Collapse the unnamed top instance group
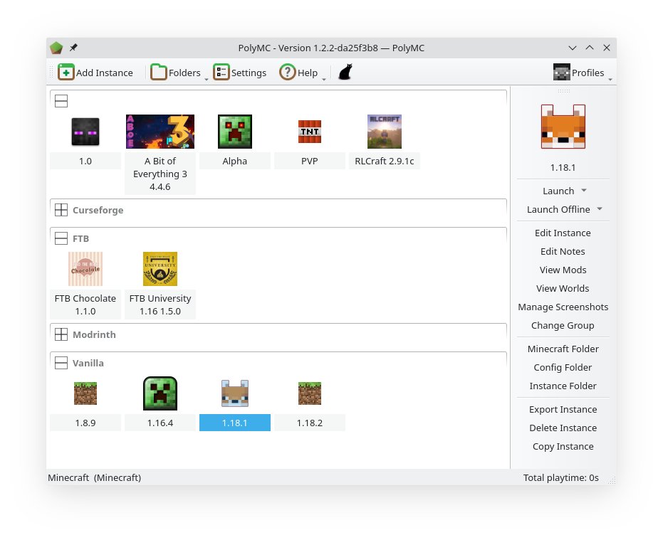 pos(61,101)
